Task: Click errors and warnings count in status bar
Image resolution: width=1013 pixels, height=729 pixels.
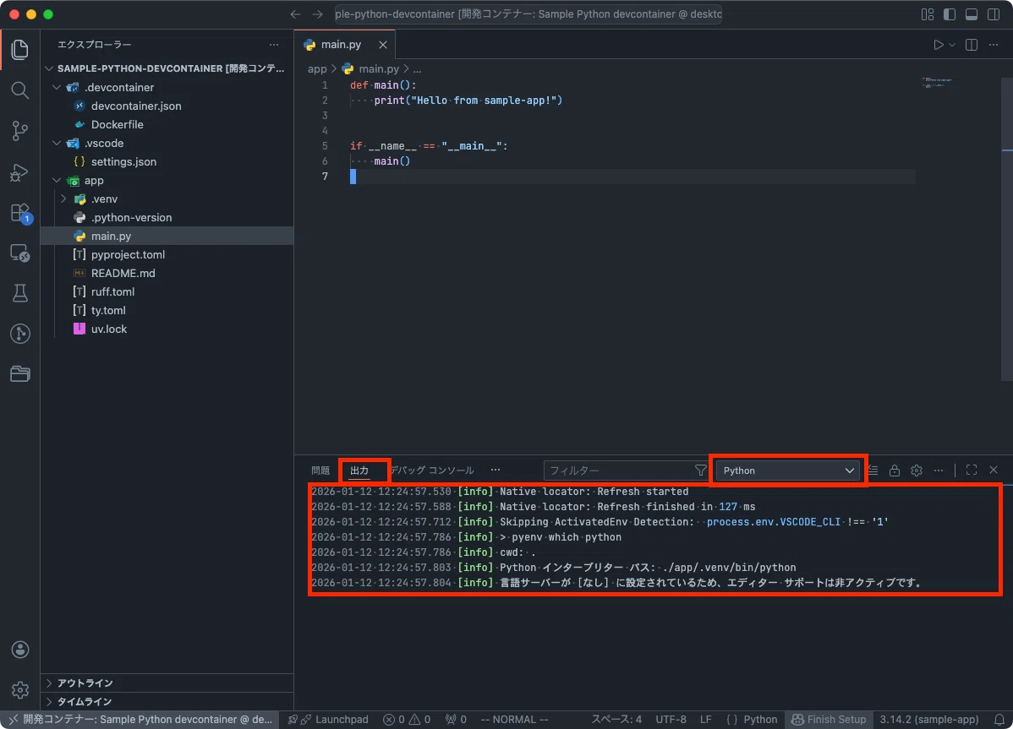Action: [x=407, y=720]
